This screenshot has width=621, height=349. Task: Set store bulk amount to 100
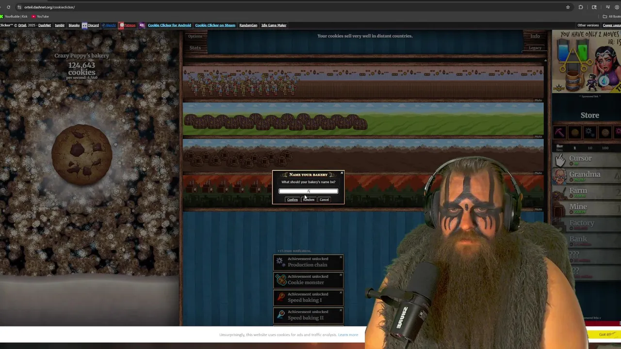605,148
